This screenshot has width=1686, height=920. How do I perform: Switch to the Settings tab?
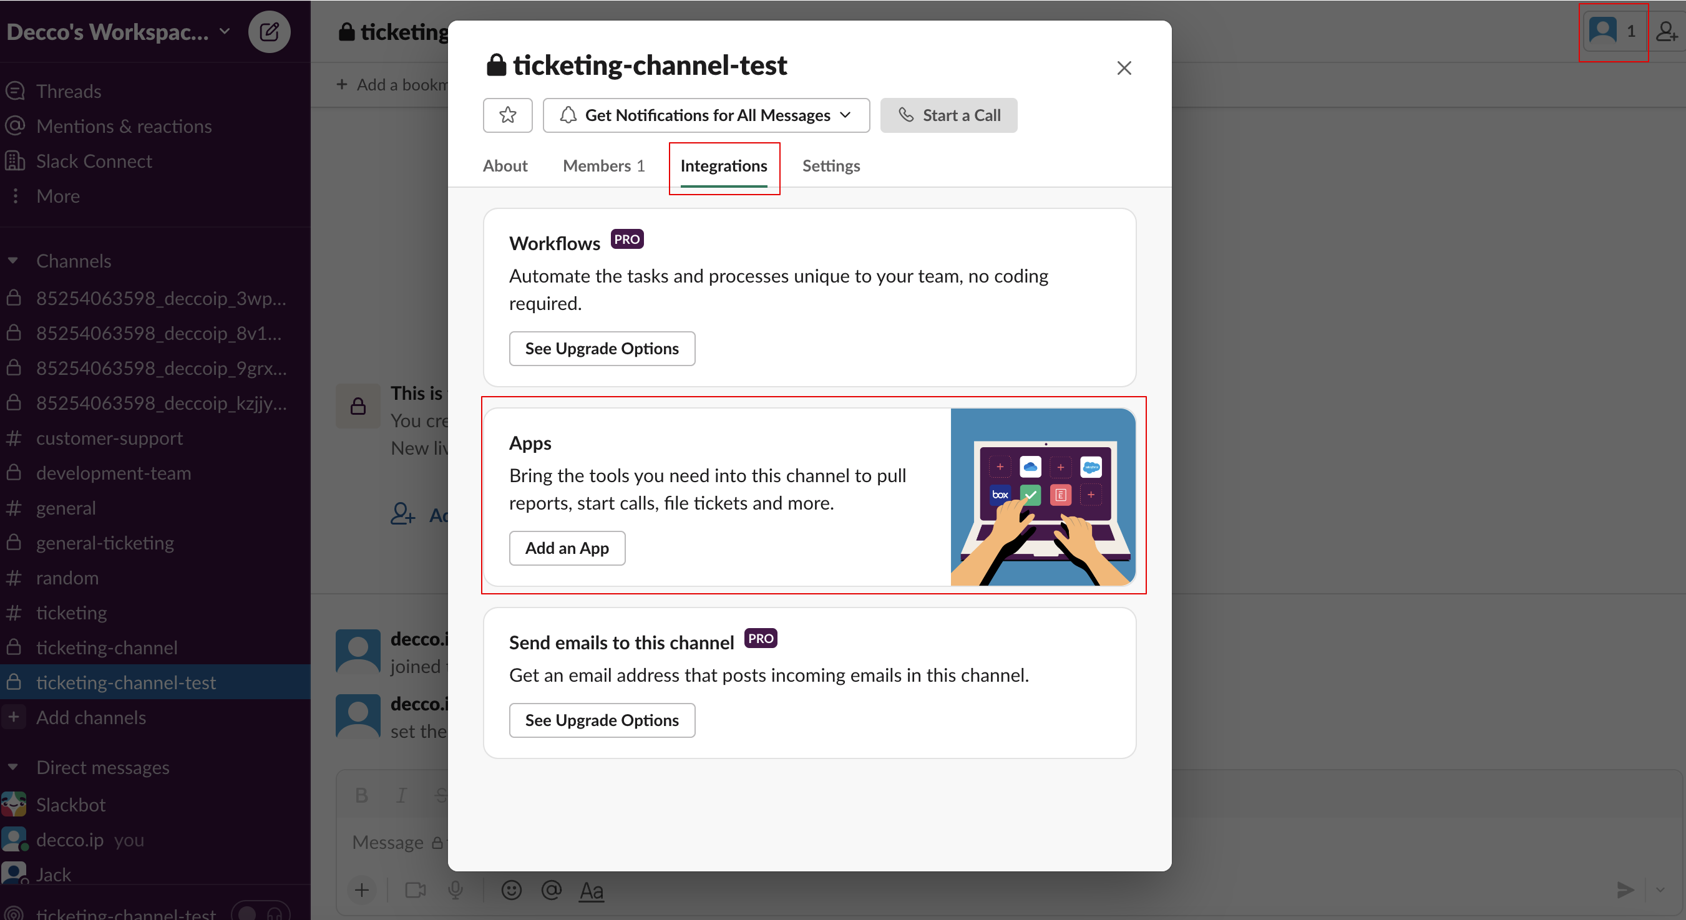[831, 165]
